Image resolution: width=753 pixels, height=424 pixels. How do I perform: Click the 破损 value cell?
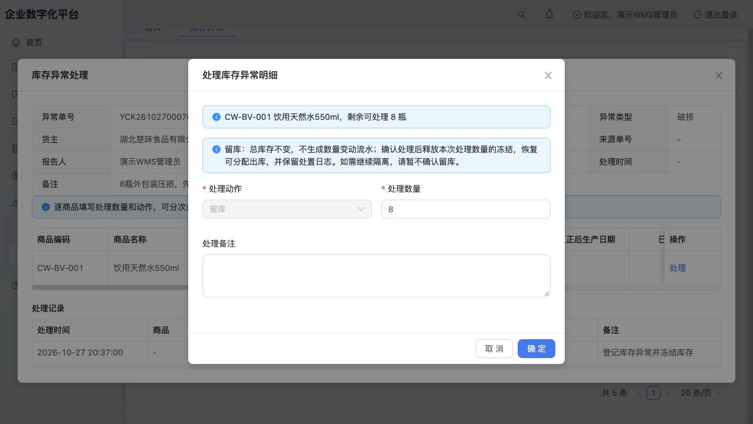pyautogui.click(x=694, y=117)
